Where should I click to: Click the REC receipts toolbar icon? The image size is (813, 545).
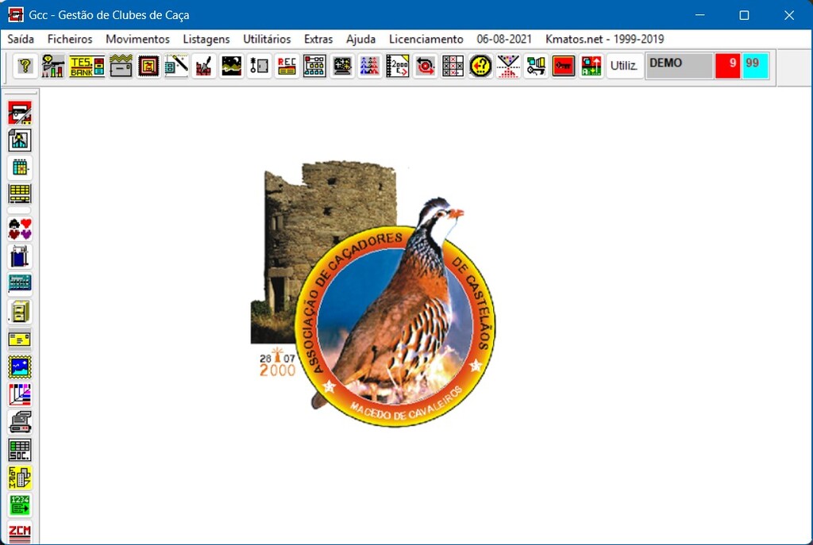pyautogui.click(x=287, y=66)
